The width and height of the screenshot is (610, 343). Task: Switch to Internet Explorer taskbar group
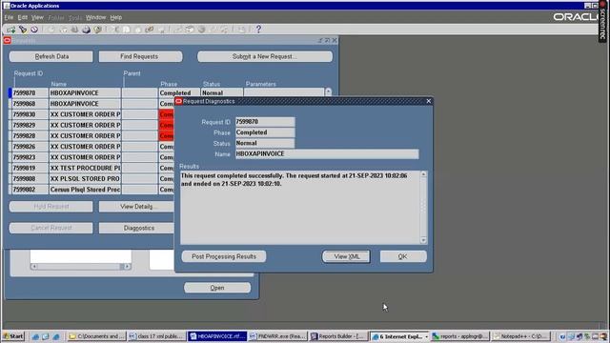(399, 336)
